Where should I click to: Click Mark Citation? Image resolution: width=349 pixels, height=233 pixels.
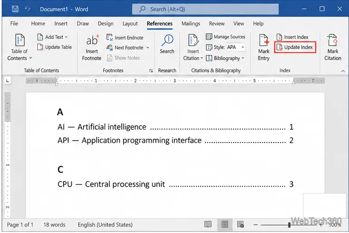pos(333,47)
